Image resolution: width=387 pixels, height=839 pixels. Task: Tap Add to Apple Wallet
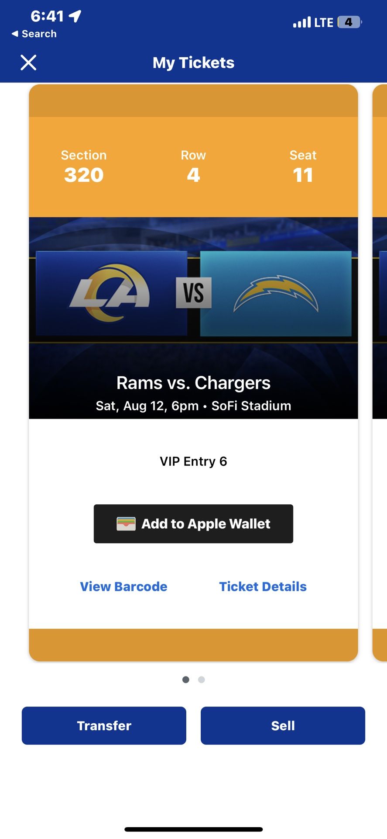193,524
